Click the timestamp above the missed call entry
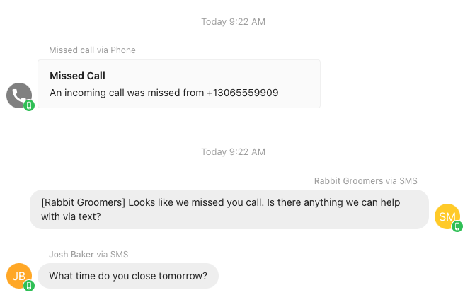 click(233, 22)
